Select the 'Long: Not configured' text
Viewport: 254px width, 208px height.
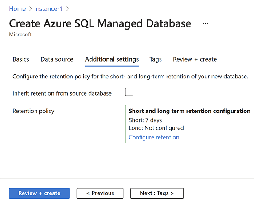tap(156, 128)
